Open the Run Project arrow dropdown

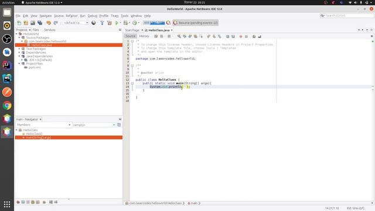click(120, 23)
